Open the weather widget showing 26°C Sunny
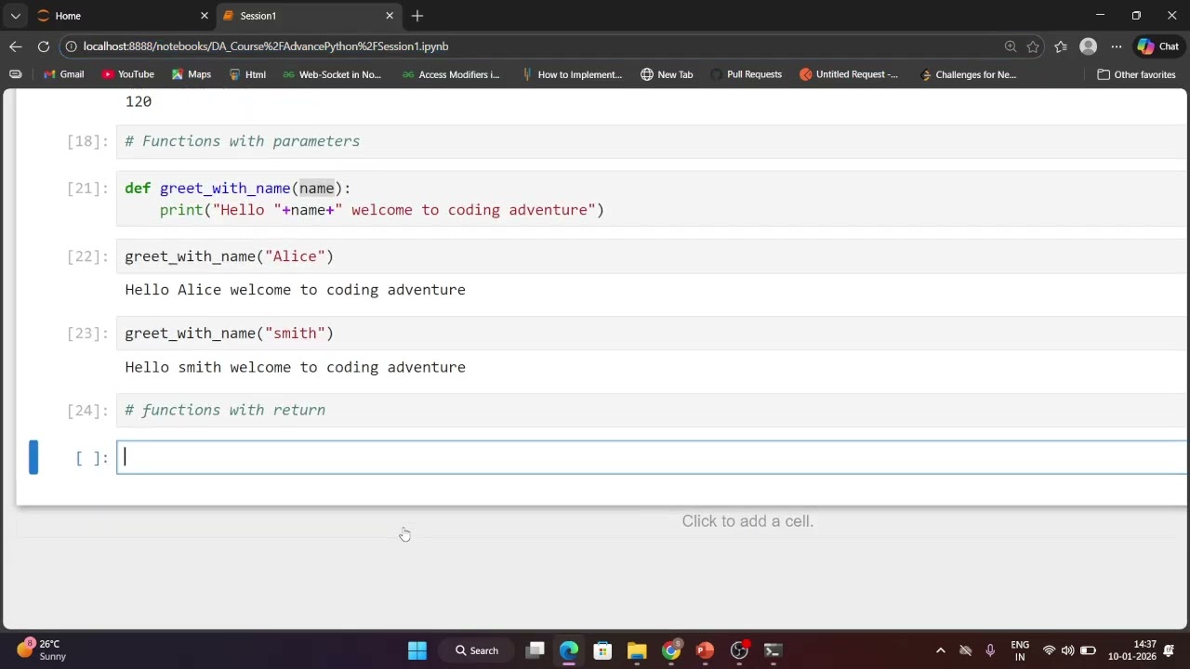 [x=42, y=649]
